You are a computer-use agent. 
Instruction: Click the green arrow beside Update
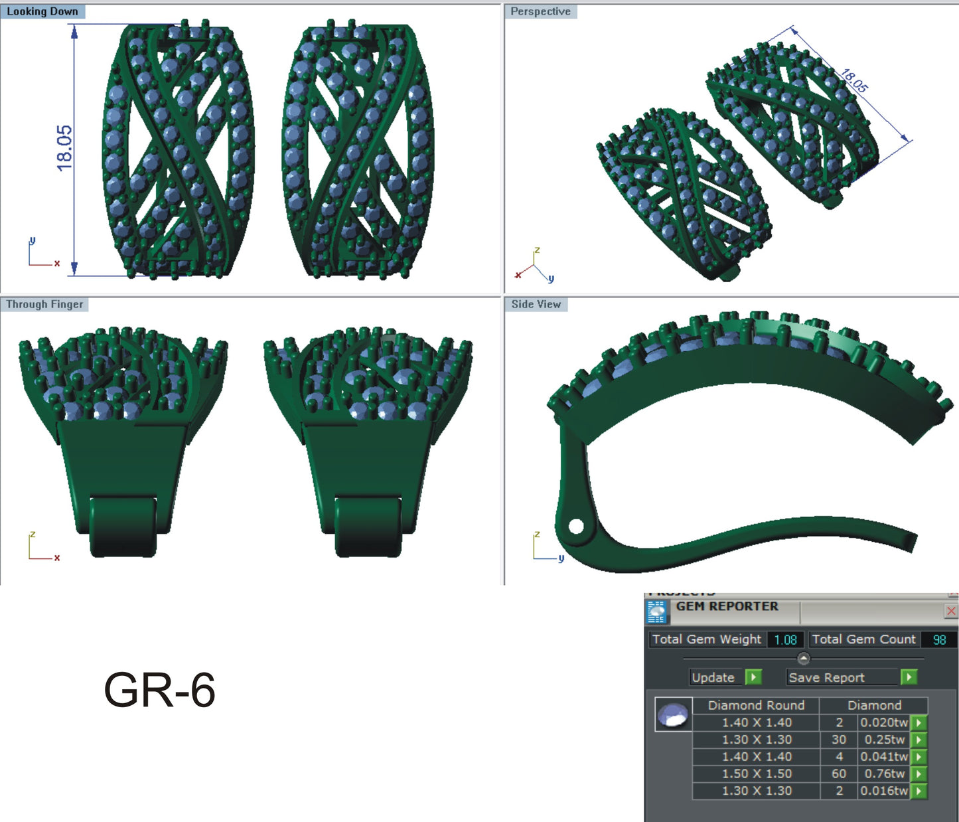(x=753, y=678)
